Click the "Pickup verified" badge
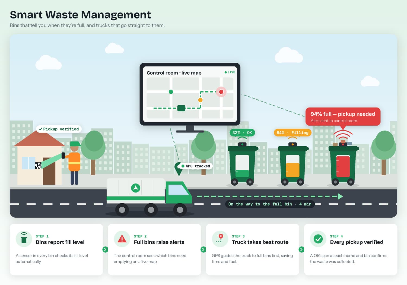Image resolution: width=407 pixels, height=285 pixels. pos(59,129)
